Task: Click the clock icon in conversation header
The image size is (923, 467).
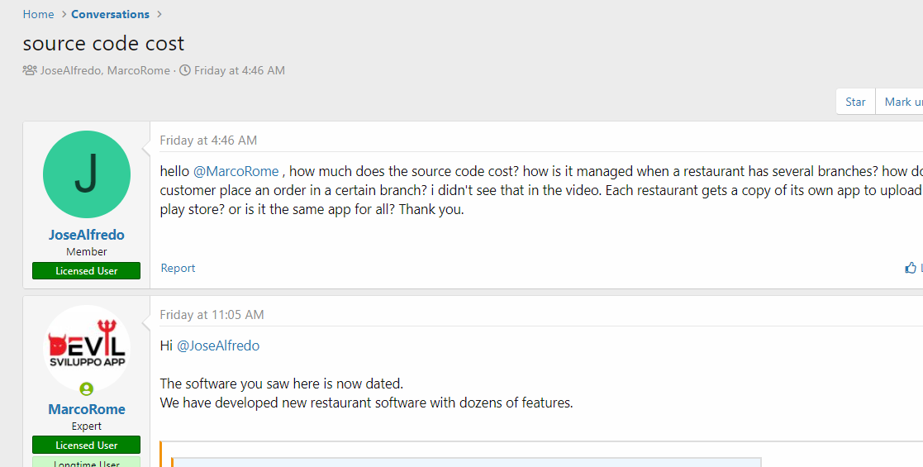Action: pos(185,70)
